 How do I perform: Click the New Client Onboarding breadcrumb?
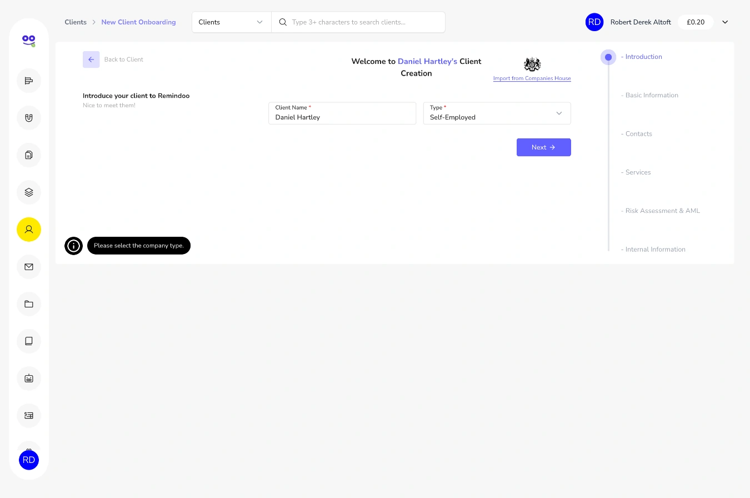(x=138, y=22)
